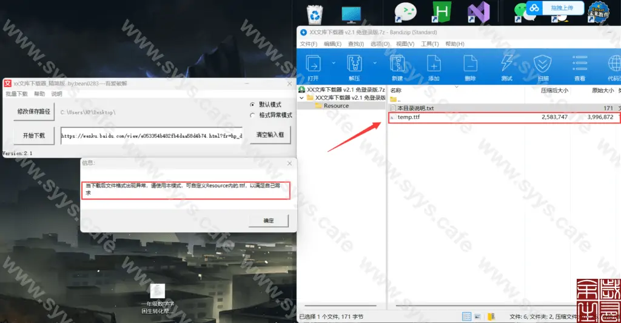Open the 说明 menu in the downloader
The width and height of the screenshot is (621, 323).
tap(56, 94)
